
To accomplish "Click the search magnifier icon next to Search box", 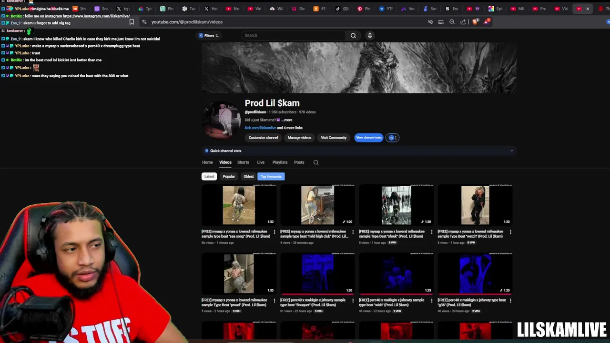I will (x=353, y=35).
